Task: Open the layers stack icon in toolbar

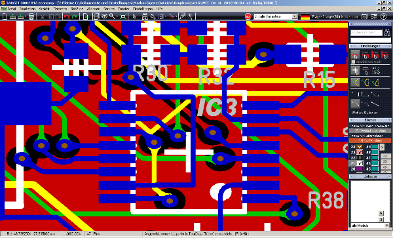Action: pos(96,16)
